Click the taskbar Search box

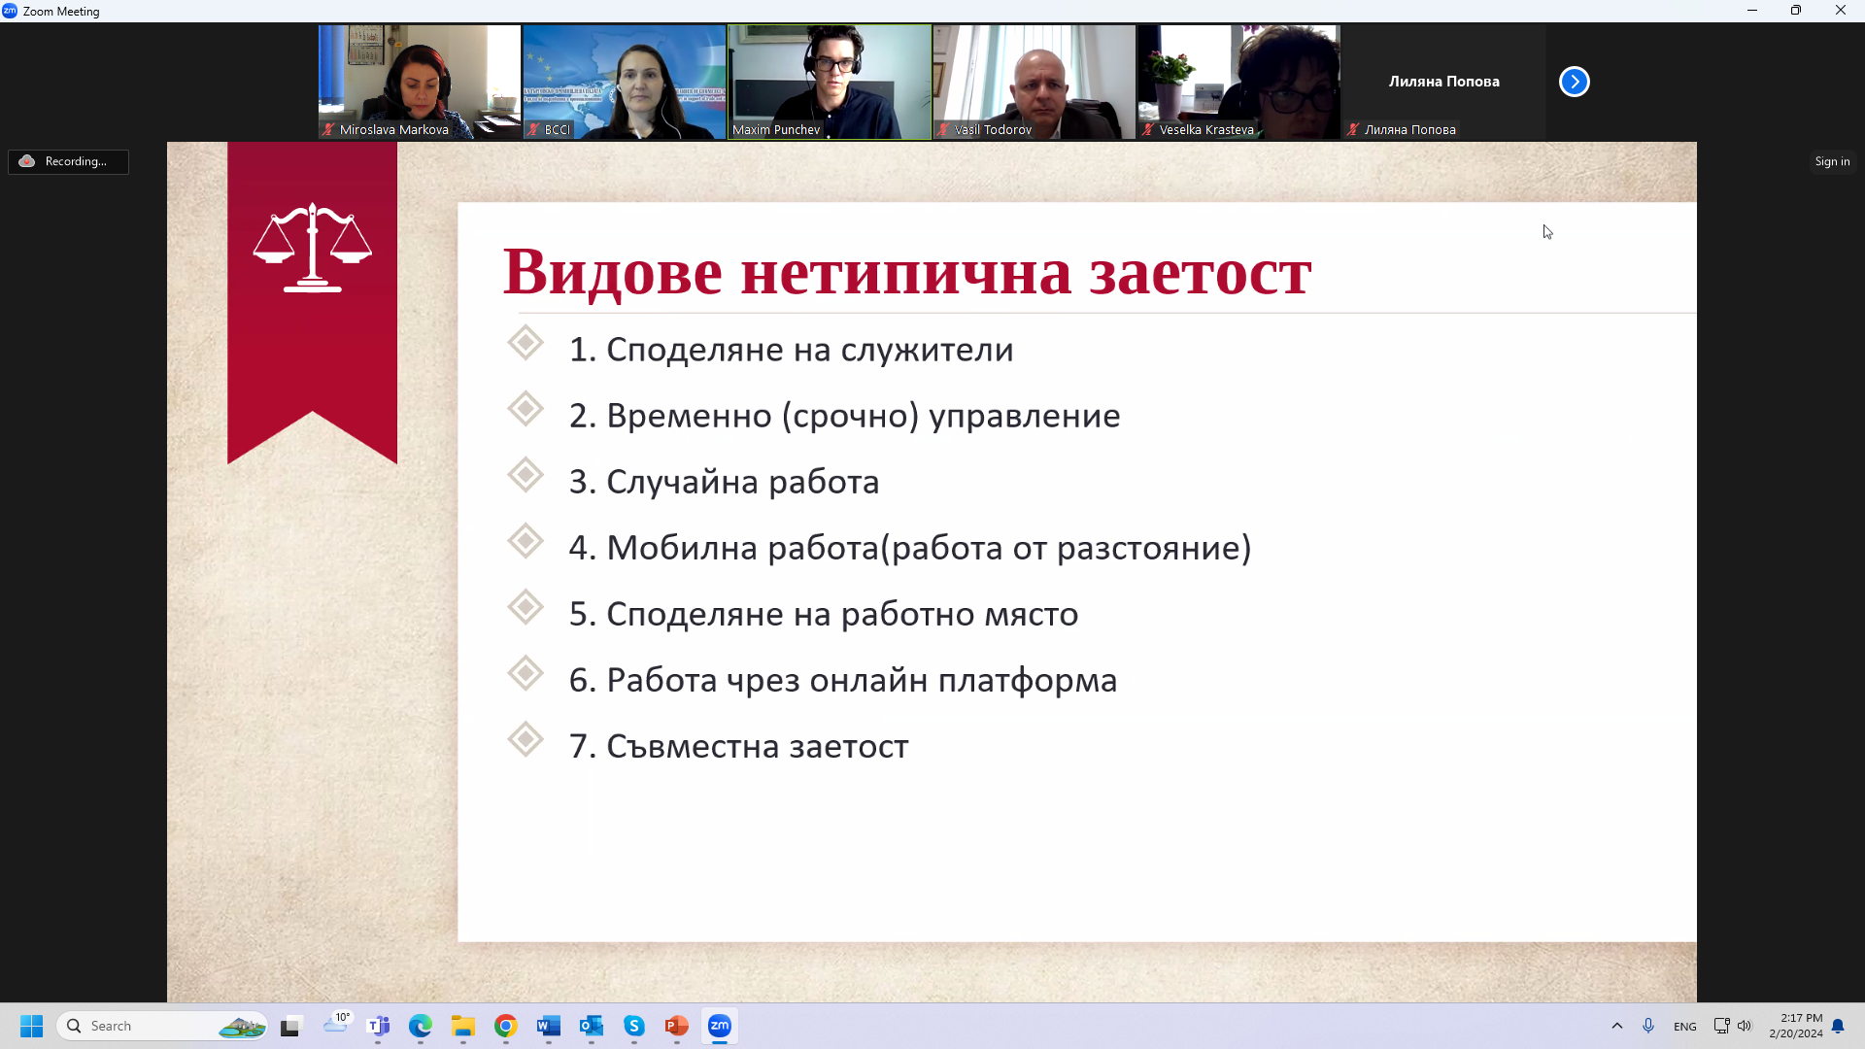click(x=163, y=1026)
